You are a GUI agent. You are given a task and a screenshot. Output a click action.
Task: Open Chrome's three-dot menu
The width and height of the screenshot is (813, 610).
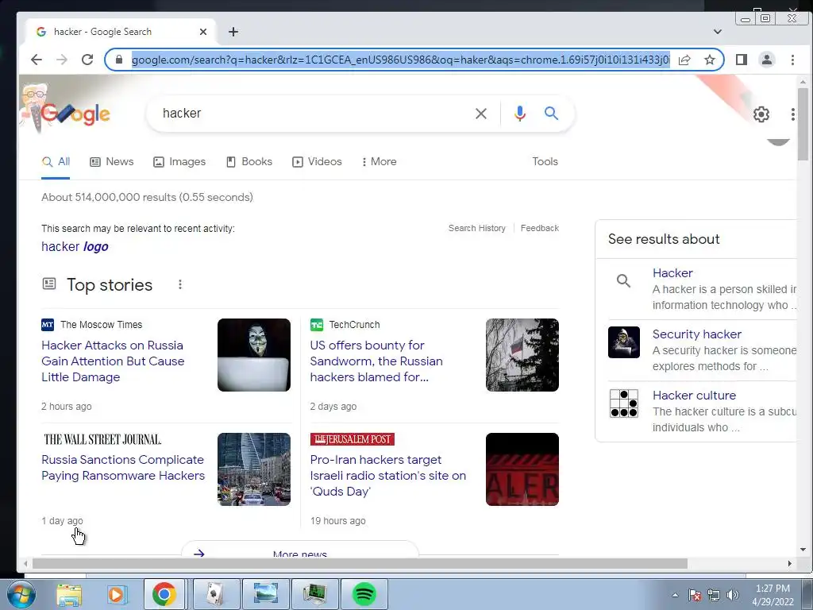pyautogui.click(x=792, y=60)
